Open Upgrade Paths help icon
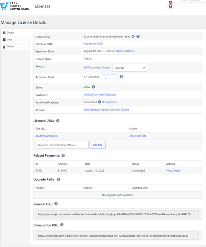The height and width of the screenshot is (247, 206). (x=59, y=179)
